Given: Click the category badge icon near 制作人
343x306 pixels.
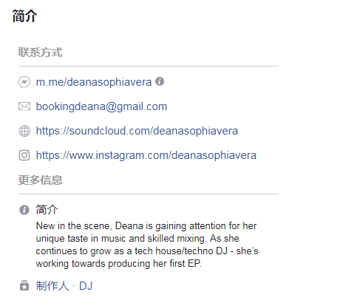Looking at the screenshot, I should click(x=24, y=285).
